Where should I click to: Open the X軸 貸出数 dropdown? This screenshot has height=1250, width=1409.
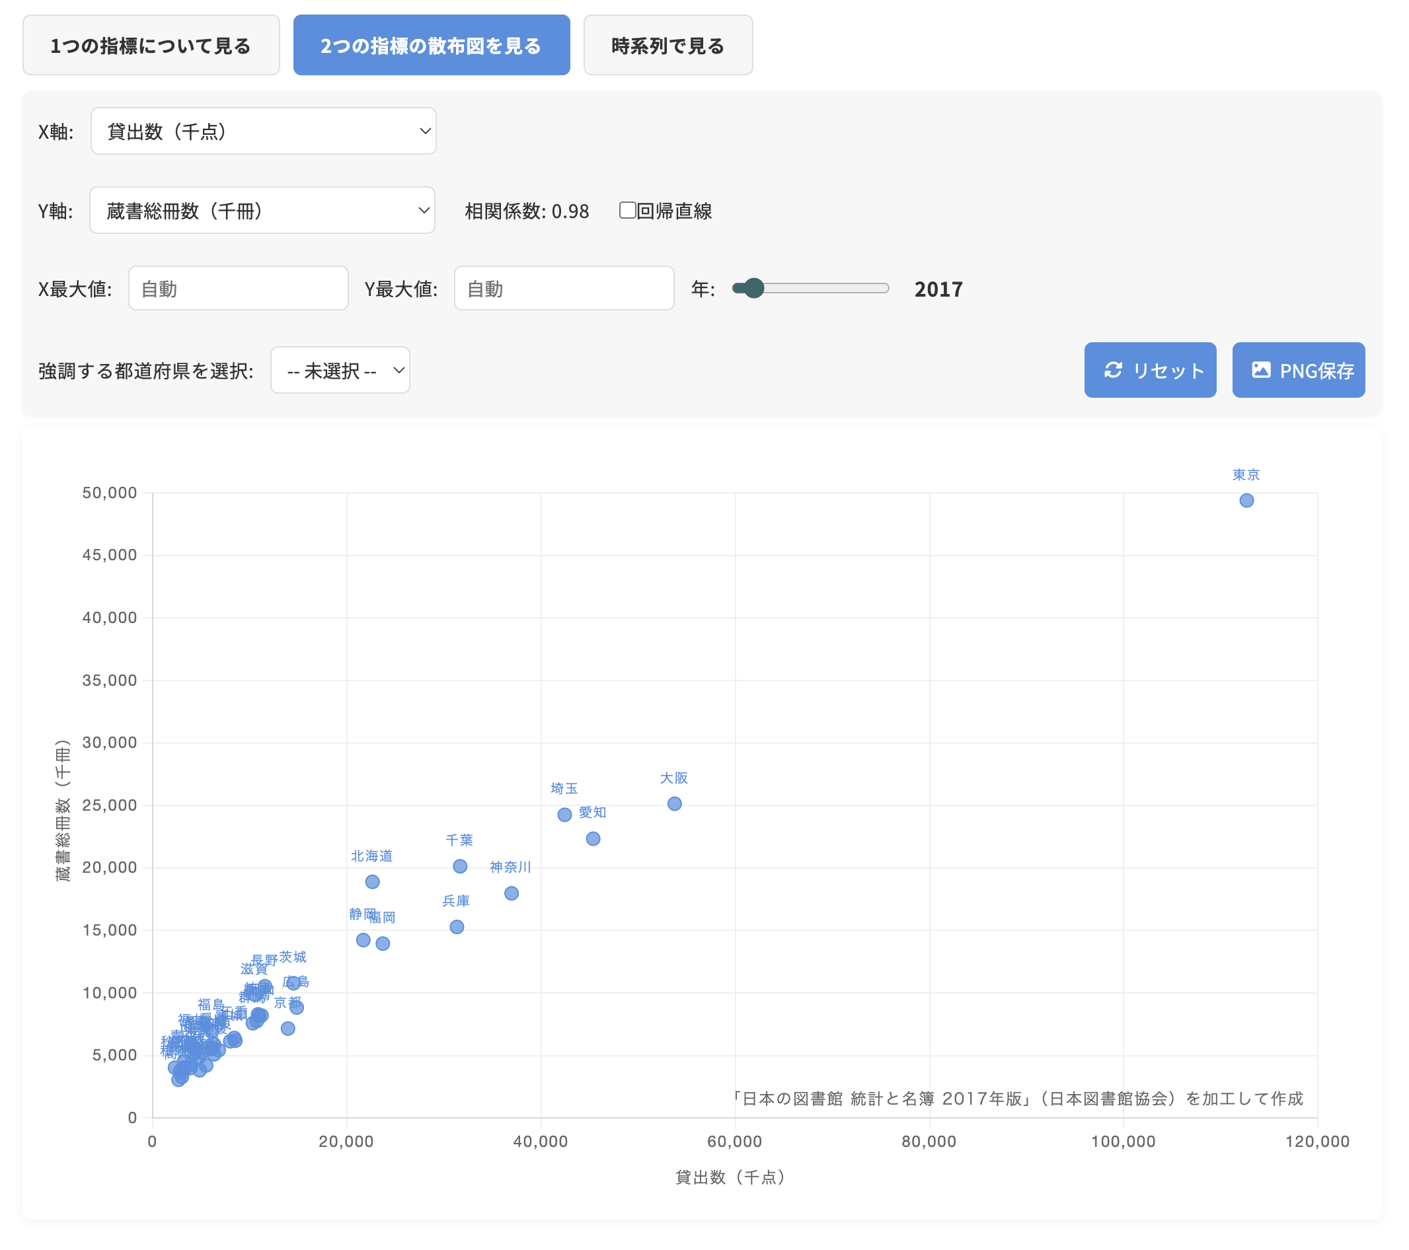(263, 131)
